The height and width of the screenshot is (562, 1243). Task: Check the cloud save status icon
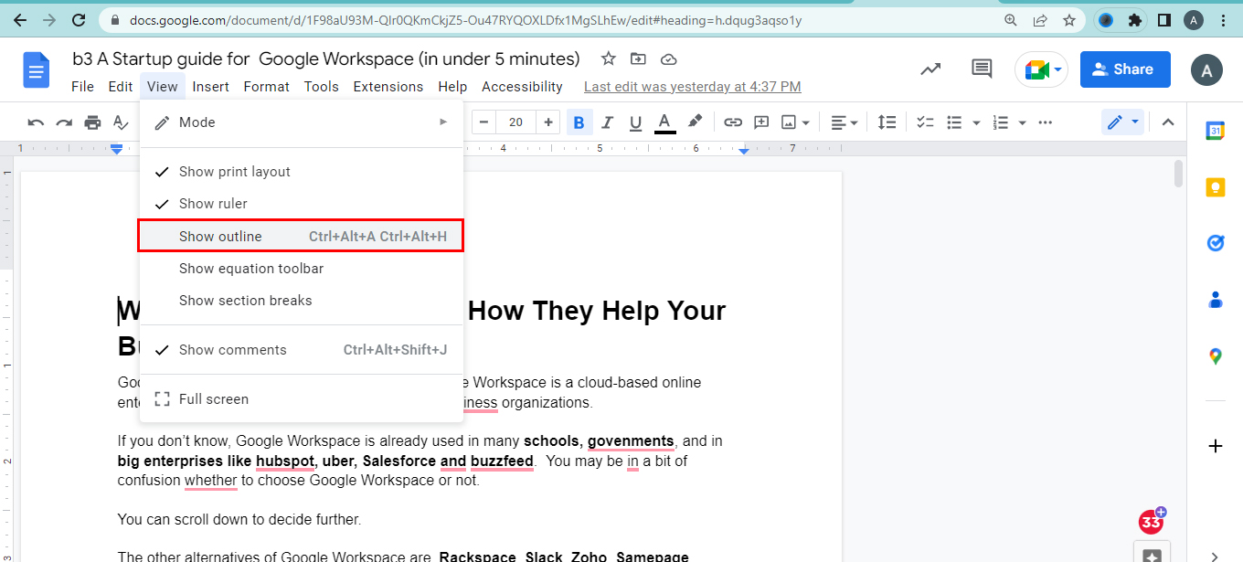coord(668,58)
